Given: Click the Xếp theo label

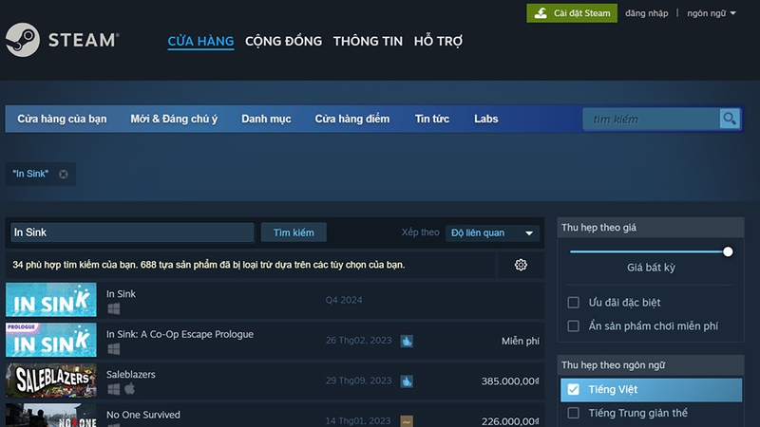Looking at the screenshot, I should [x=420, y=232].
